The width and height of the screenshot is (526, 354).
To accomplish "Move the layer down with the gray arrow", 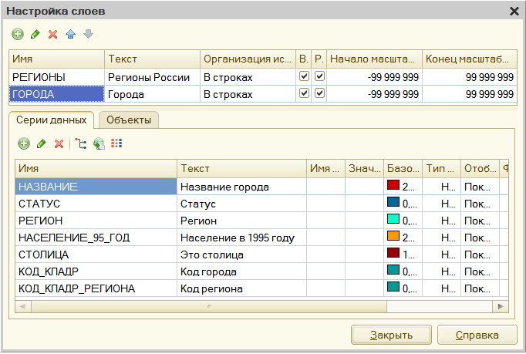I will click(88, 35).
